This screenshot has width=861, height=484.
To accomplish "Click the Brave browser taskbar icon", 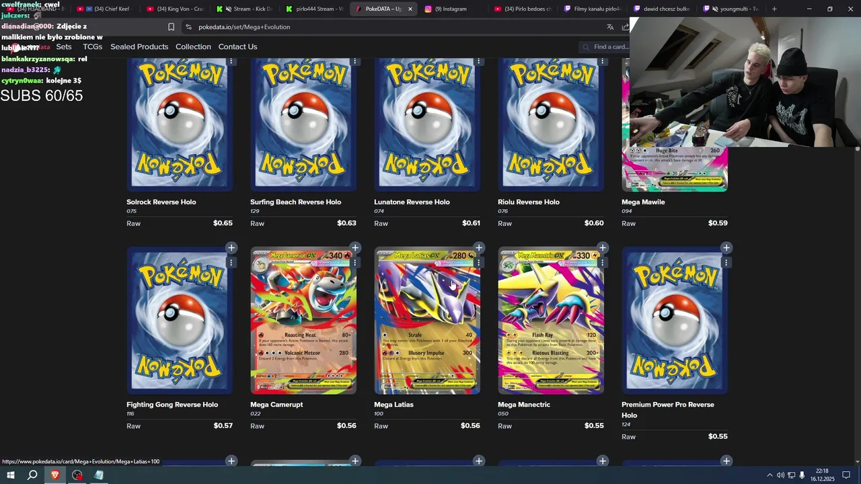I will 55,475.
